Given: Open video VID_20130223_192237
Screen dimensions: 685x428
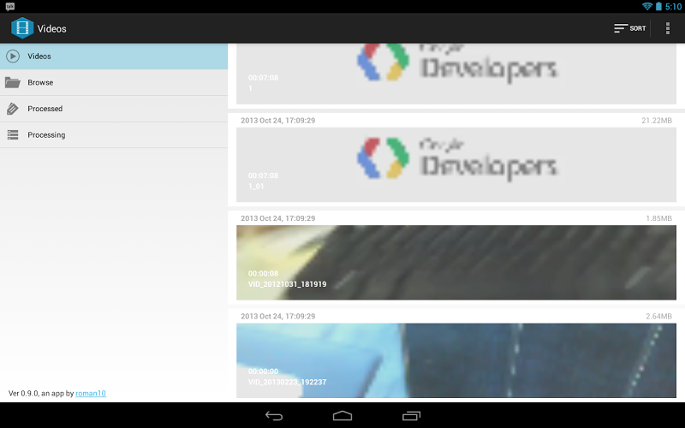Looking at the screenshot, I should point(456,360).
